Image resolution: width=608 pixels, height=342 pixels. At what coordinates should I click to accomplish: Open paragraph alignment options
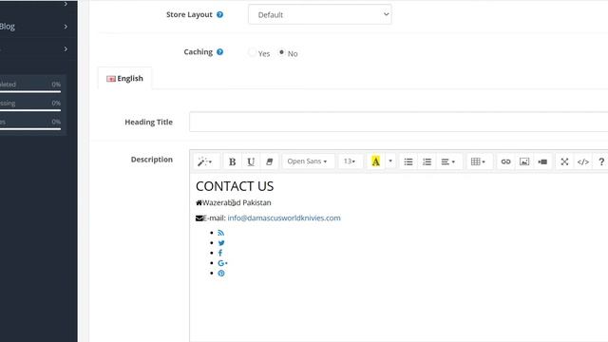pyautogui.click(x=448, y=161)
